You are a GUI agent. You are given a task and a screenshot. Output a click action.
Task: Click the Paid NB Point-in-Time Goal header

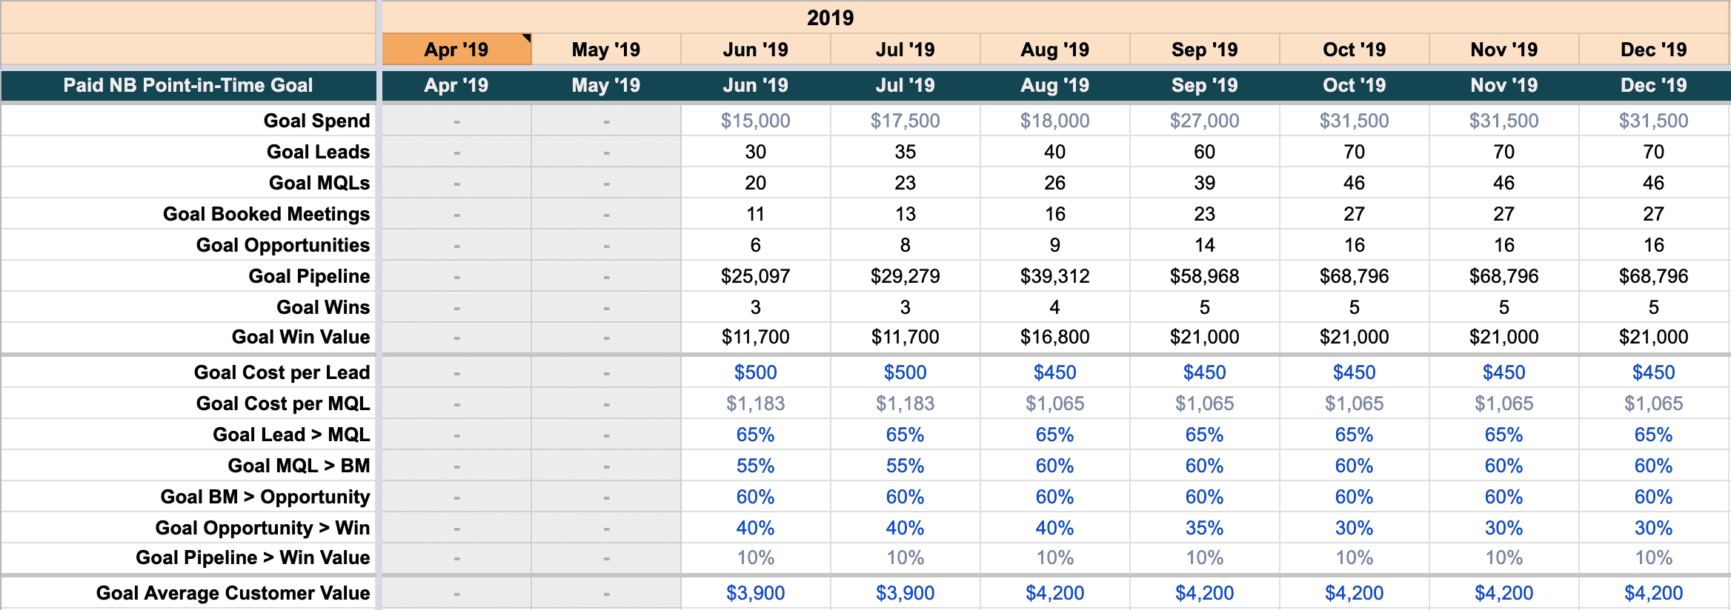[188, 85]
